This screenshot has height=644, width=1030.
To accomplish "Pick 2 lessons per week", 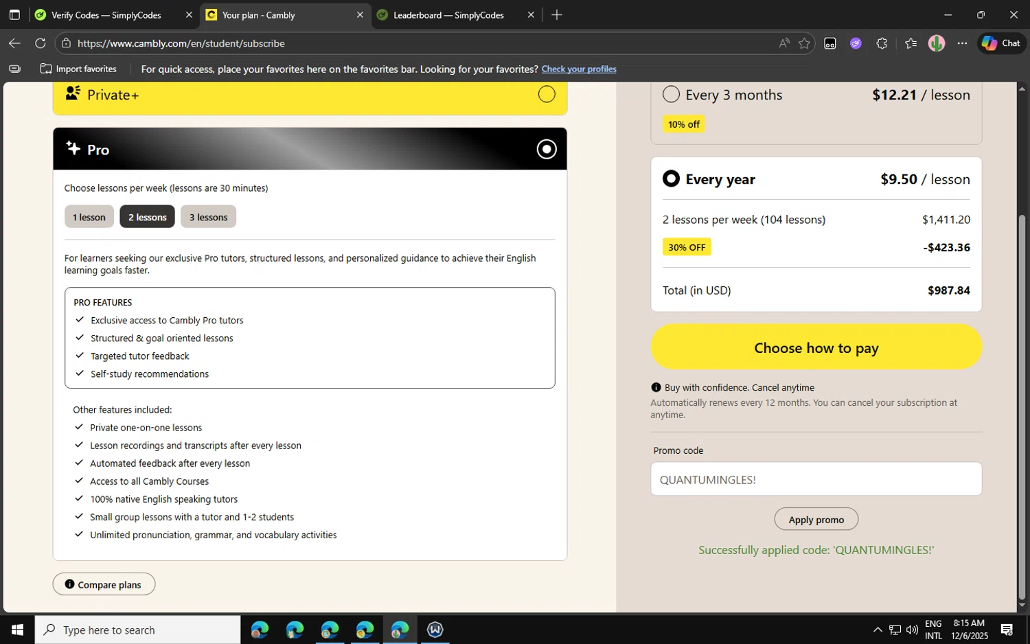I will [x=147, y=217].
